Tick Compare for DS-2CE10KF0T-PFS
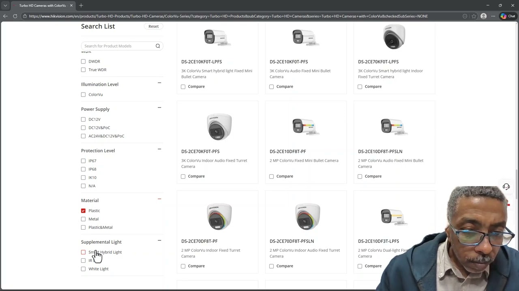This screenshot has width=519, height=291. pos(272,86)
